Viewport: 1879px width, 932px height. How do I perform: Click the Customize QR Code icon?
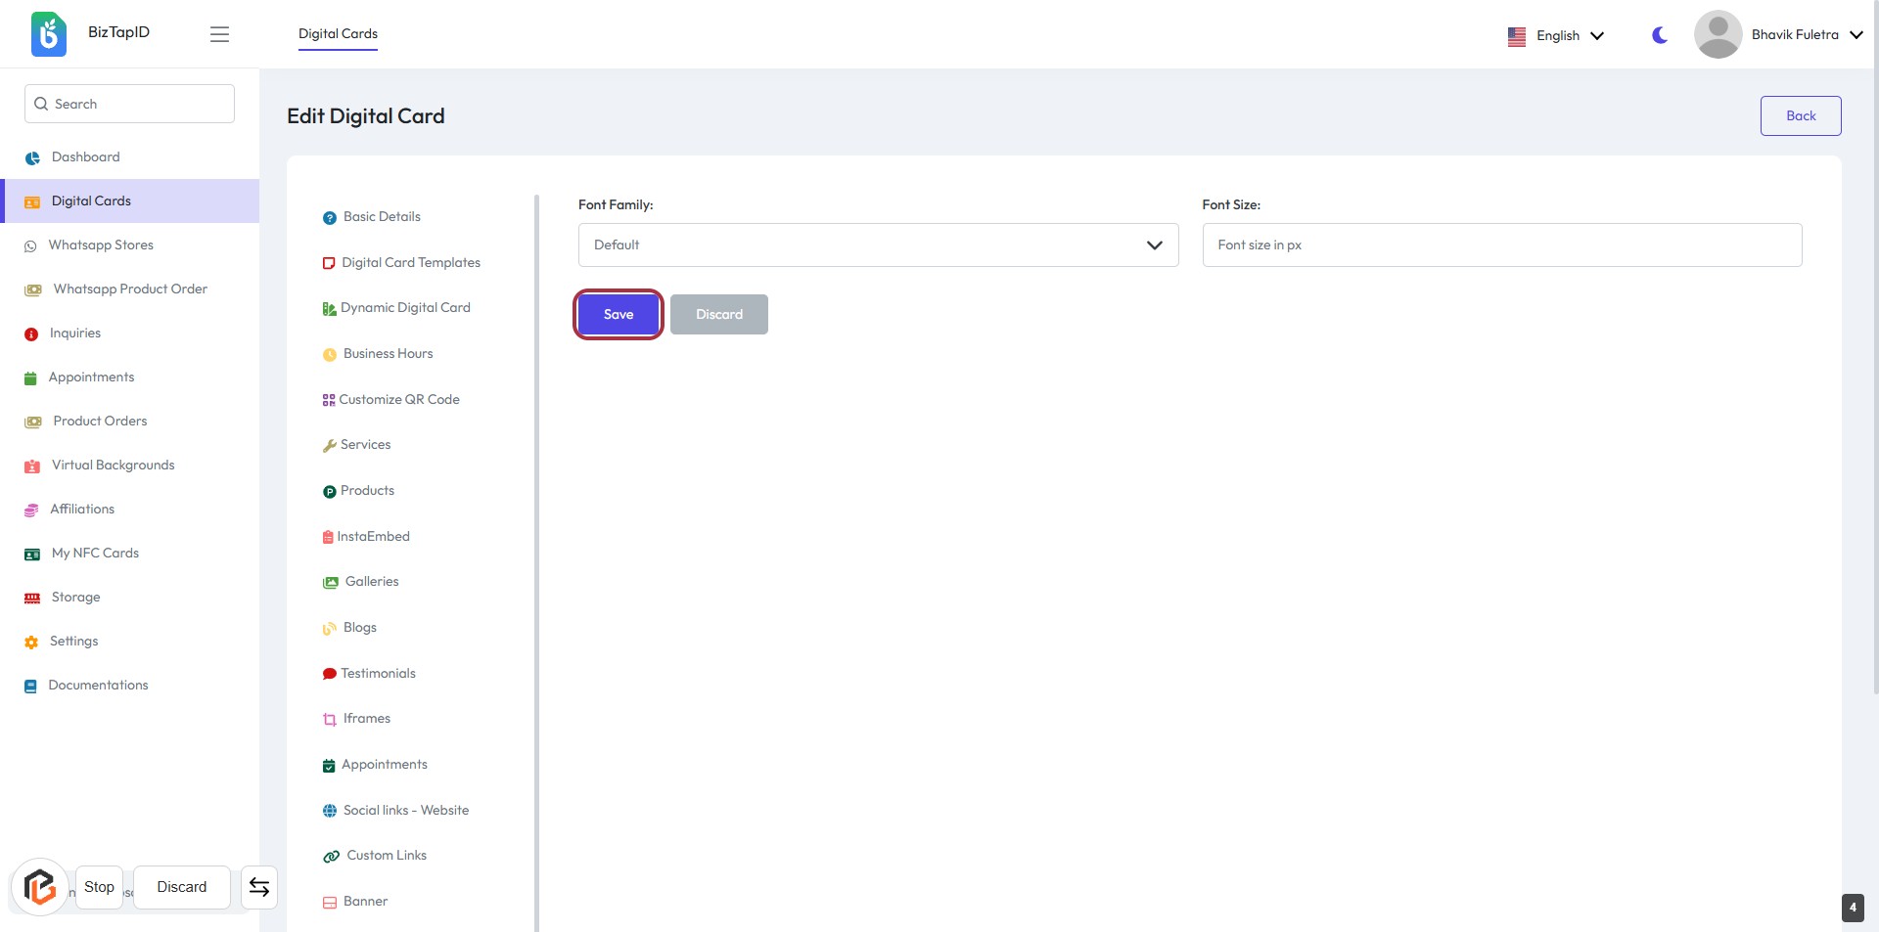coord(329,400)
